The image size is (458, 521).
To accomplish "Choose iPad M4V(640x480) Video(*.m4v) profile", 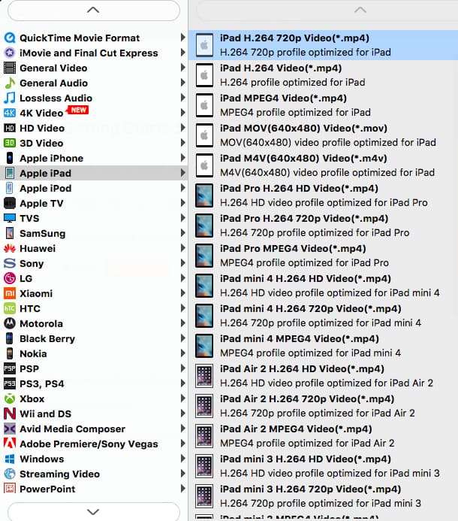I will [x=324, y=165].
